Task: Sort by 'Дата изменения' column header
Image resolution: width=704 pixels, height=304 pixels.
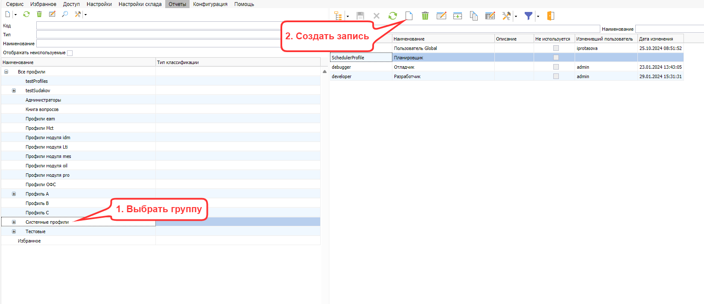Action: click(x=660, y=39)
